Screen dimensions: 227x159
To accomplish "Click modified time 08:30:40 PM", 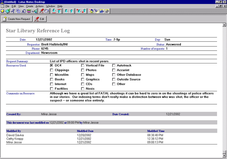I will point(155,135).
